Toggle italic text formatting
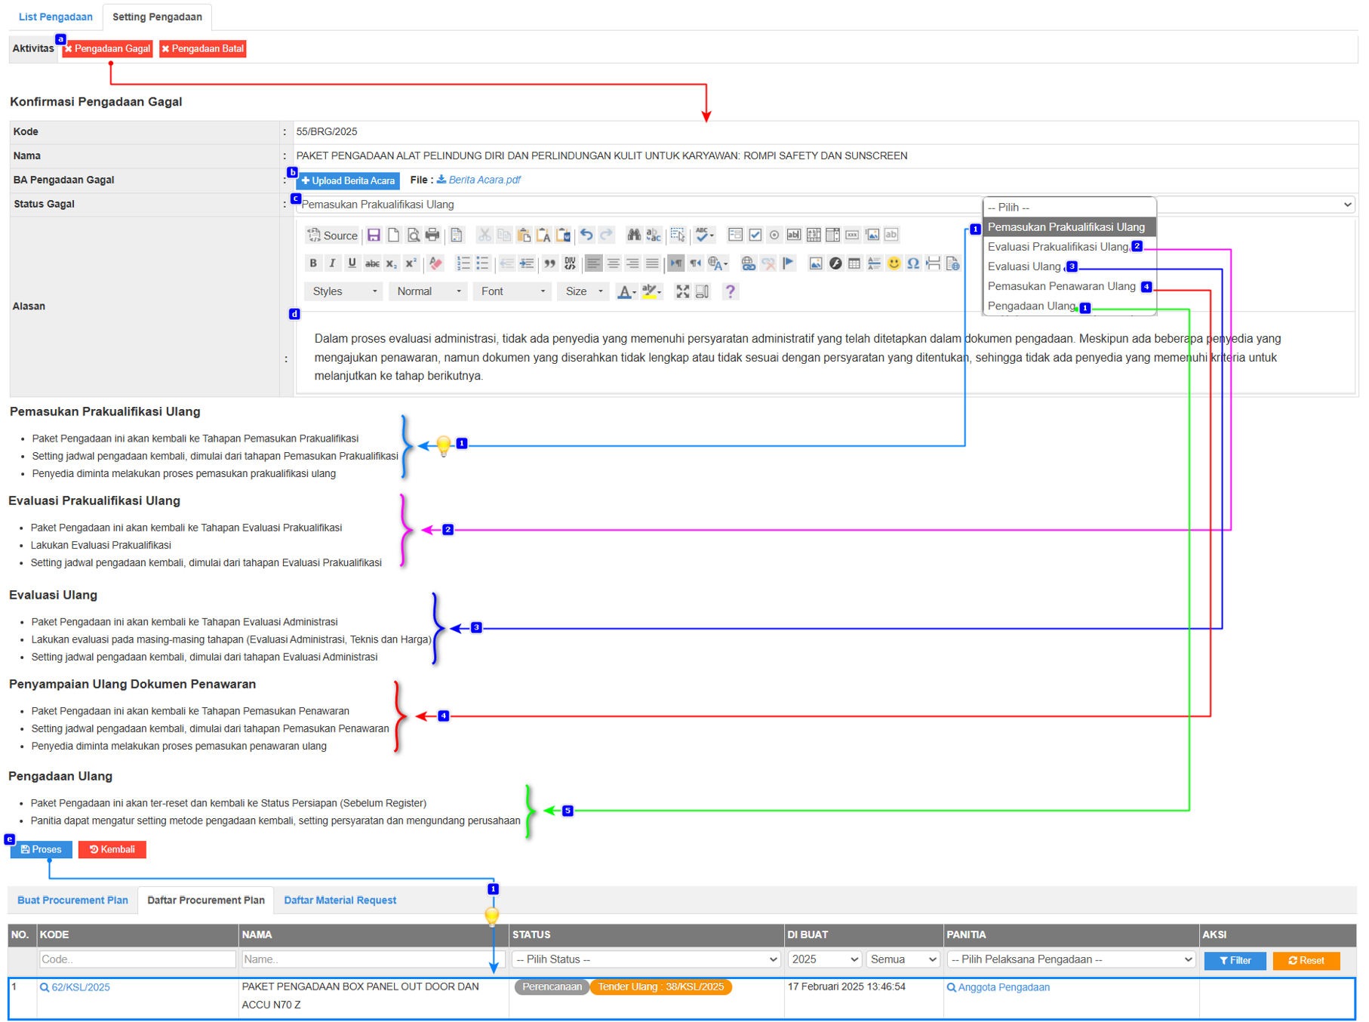 tap(332, 263)
